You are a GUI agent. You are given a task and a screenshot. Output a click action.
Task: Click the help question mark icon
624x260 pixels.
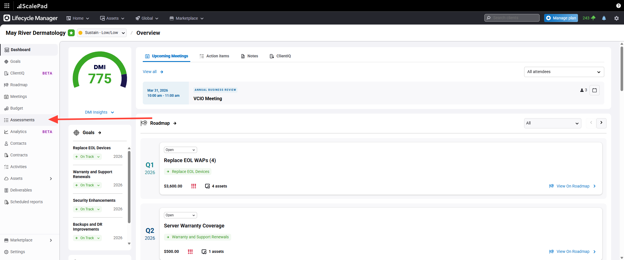[x=618, y=6]
